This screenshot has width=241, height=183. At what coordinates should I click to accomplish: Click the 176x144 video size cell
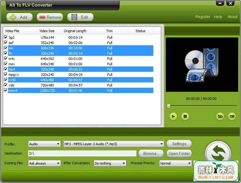(48, 38)
